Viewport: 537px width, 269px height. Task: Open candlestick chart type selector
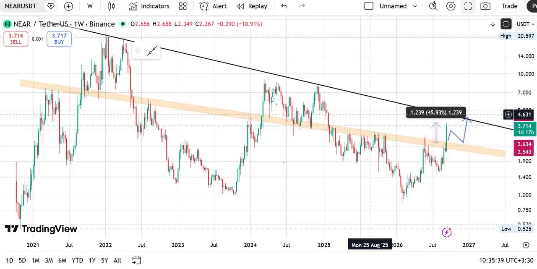111,6
